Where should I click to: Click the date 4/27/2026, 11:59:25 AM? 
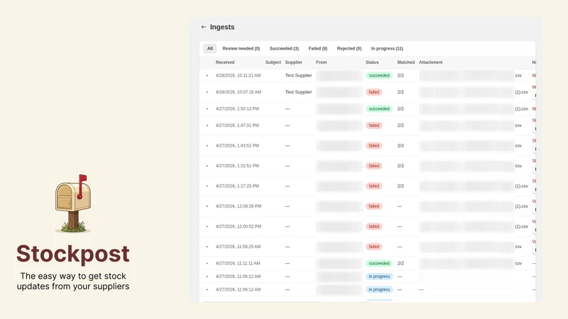(x=238, y=247)
